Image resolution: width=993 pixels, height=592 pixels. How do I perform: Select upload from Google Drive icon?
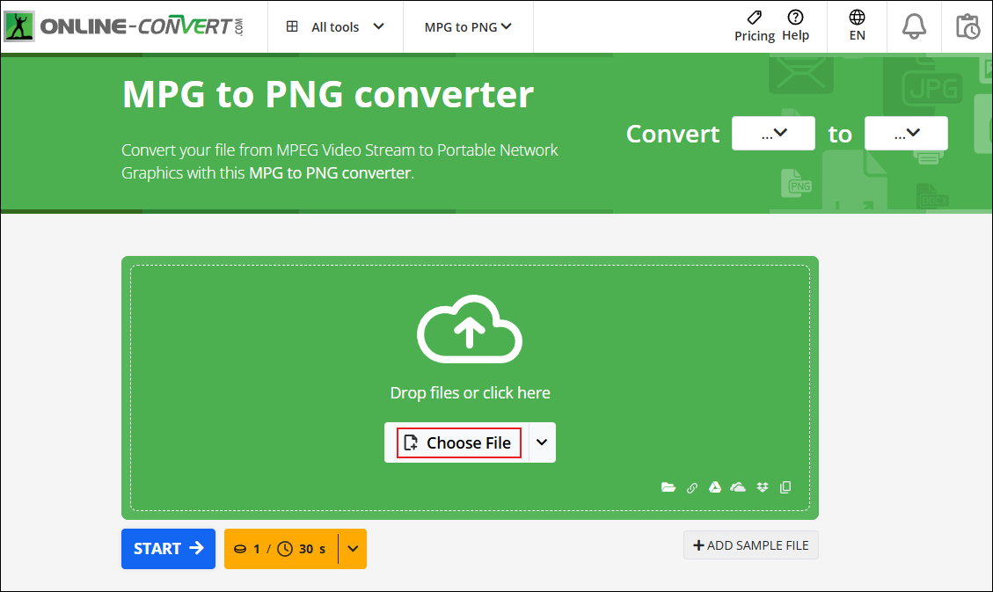(x=715, y=486)
